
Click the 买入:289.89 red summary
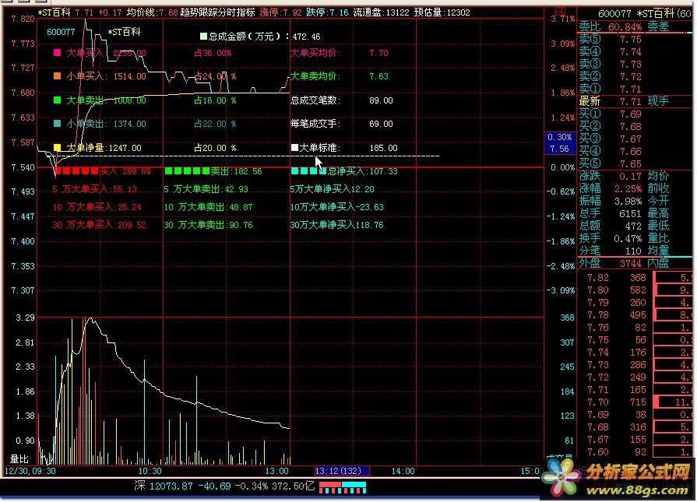125,171
